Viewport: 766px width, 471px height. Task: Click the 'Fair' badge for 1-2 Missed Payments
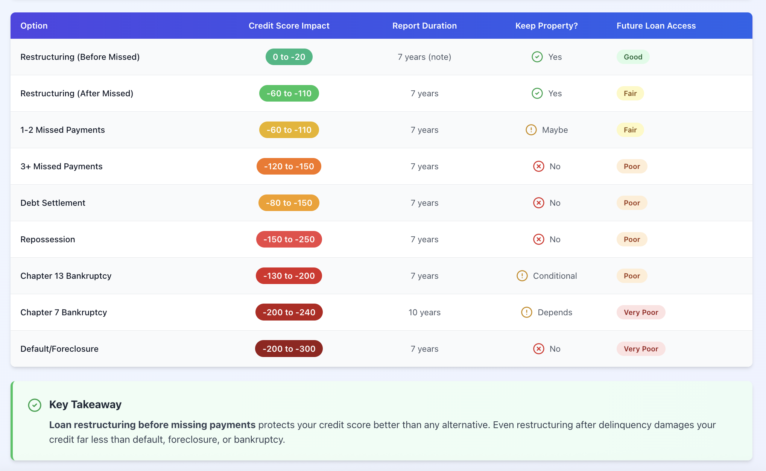(630, 130)
